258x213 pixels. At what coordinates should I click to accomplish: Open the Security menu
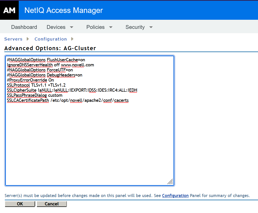(x=135, y=27)
